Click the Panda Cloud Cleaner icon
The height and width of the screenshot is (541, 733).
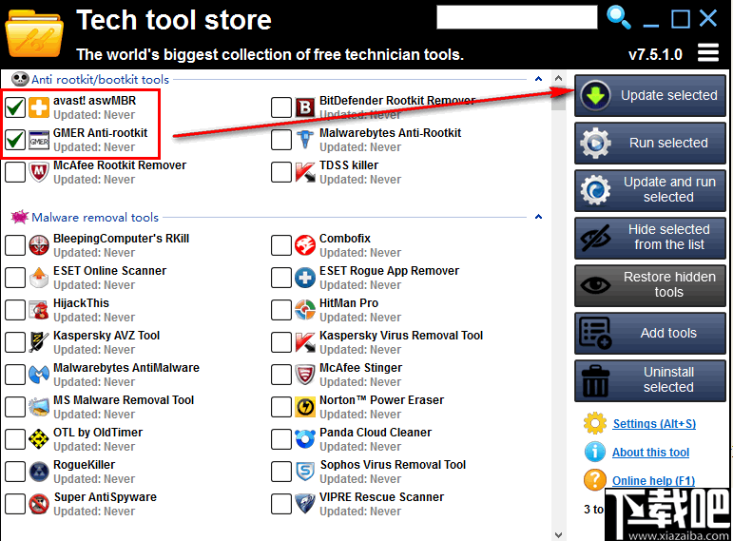tap(305, 439)
